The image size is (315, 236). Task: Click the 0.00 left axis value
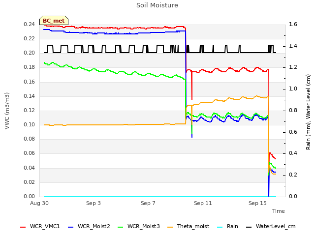click(30, 196)
